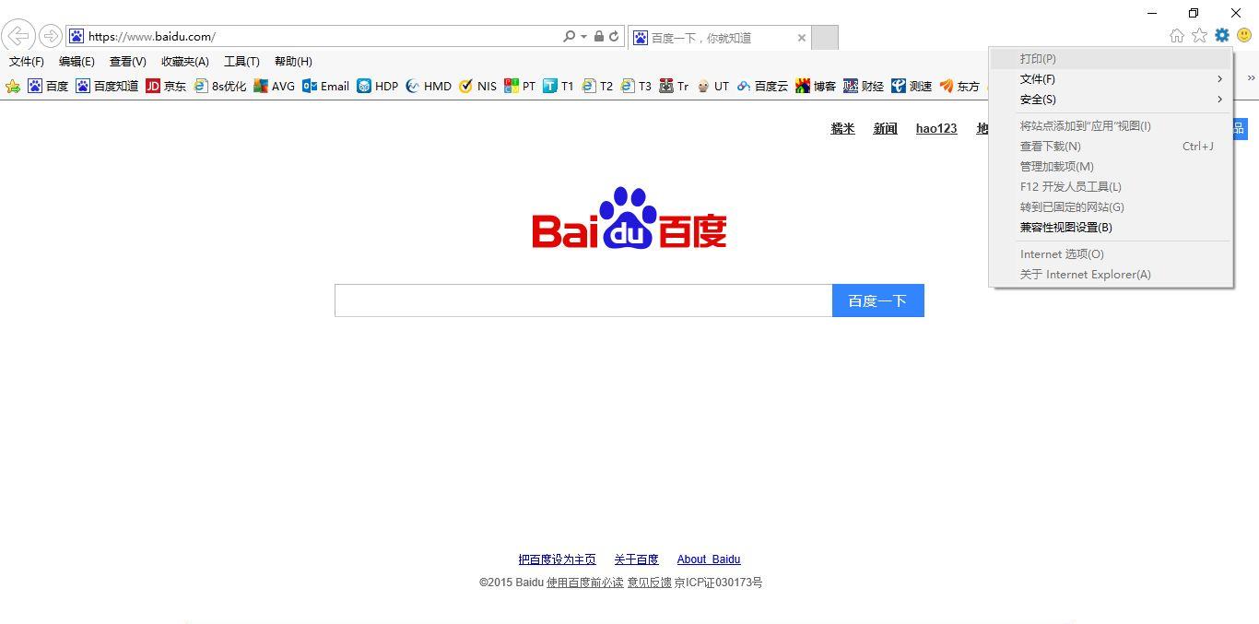Screen dimensions: 1259x624
Task: Open the 8s优化 bookmark
Action: [219, 87]
